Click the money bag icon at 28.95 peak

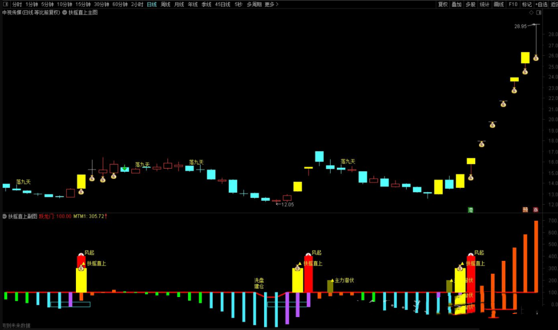[536, 58]
